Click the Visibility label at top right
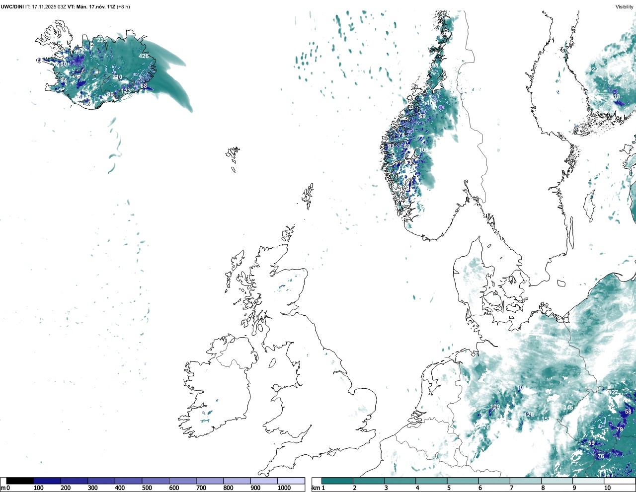Screen dimensions: 636x492 625,6
